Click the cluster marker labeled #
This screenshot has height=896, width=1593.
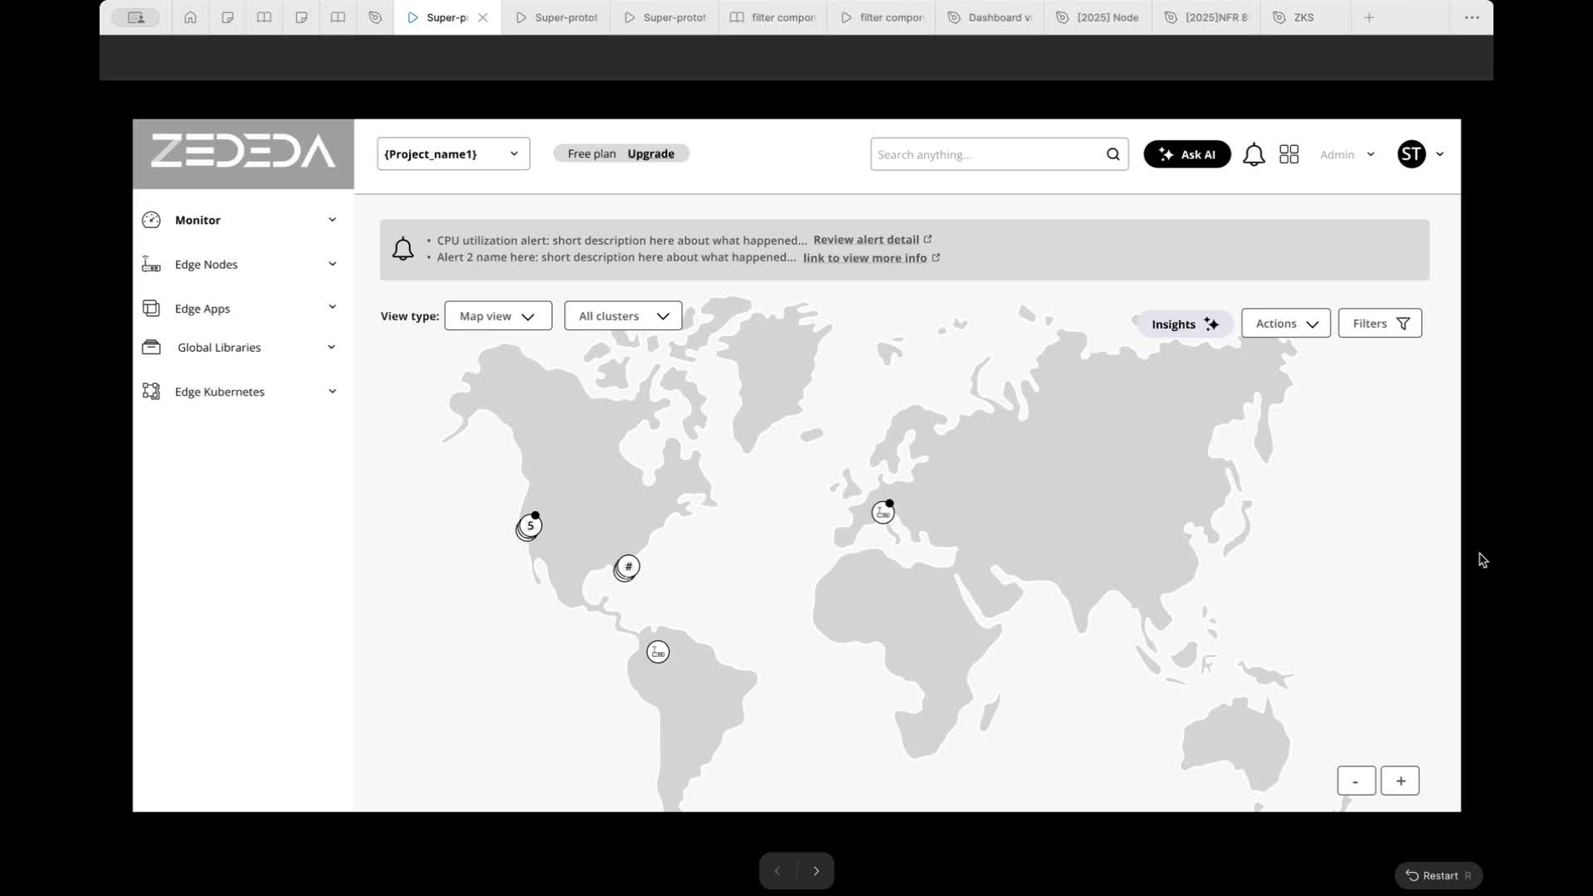[x=628, y=567]
